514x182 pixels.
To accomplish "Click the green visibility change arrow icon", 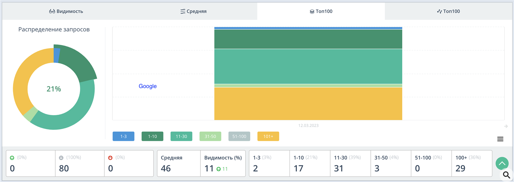I will [x=219, y=169].
